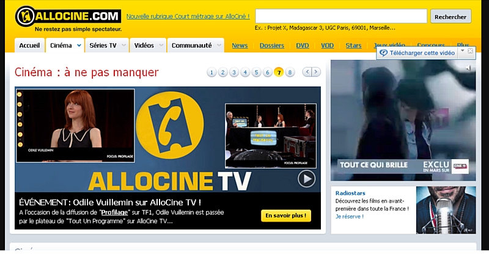Open the Accueil tab
Viewport: 489px width, 277px height.
click(x=29, y=45)
